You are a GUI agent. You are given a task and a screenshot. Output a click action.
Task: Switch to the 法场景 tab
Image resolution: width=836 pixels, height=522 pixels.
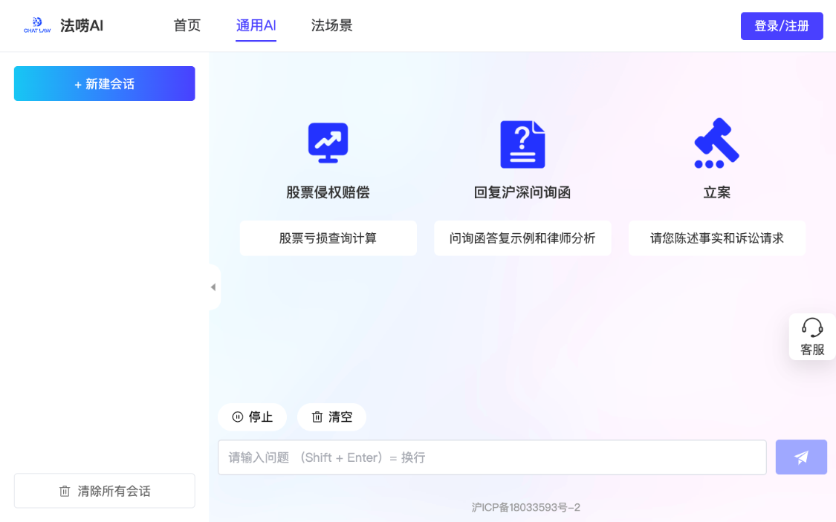pyautogui.click(x=331, y=25)
